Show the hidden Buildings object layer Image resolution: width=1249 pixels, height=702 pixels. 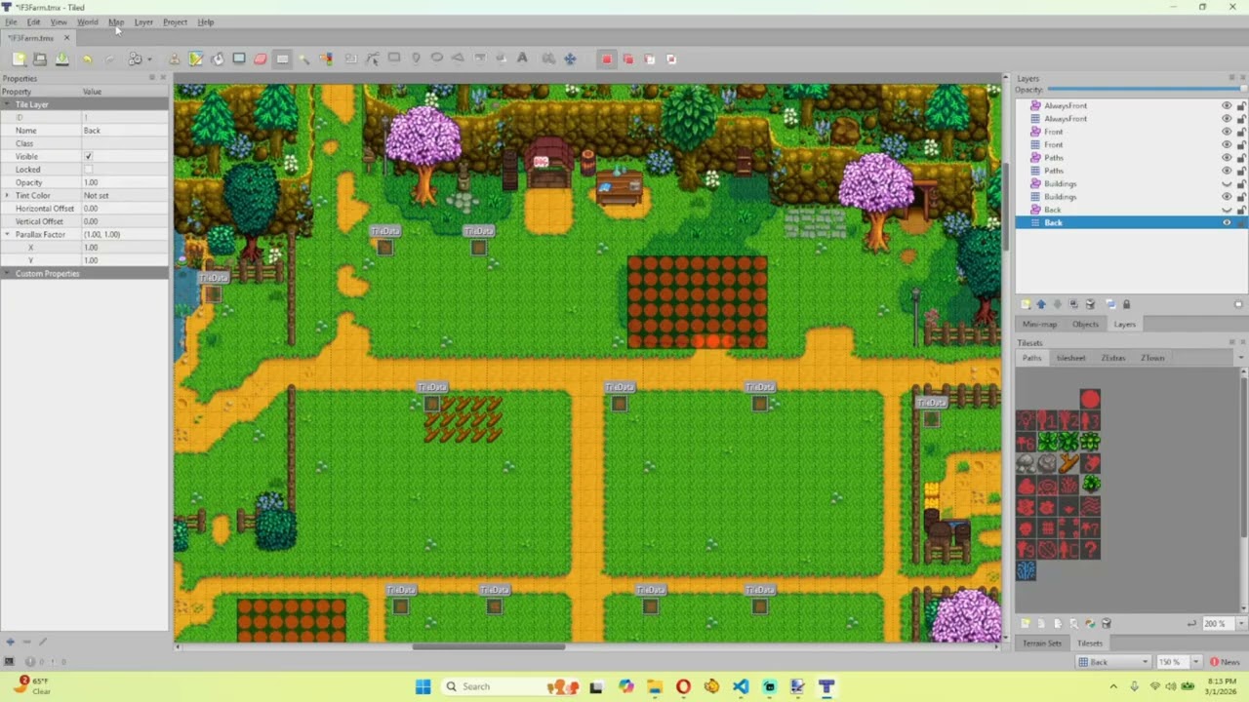pos(1227,183)
